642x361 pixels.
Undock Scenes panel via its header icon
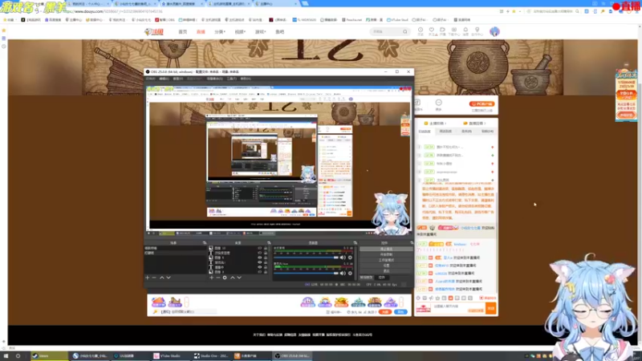click(x=205, y=243)
